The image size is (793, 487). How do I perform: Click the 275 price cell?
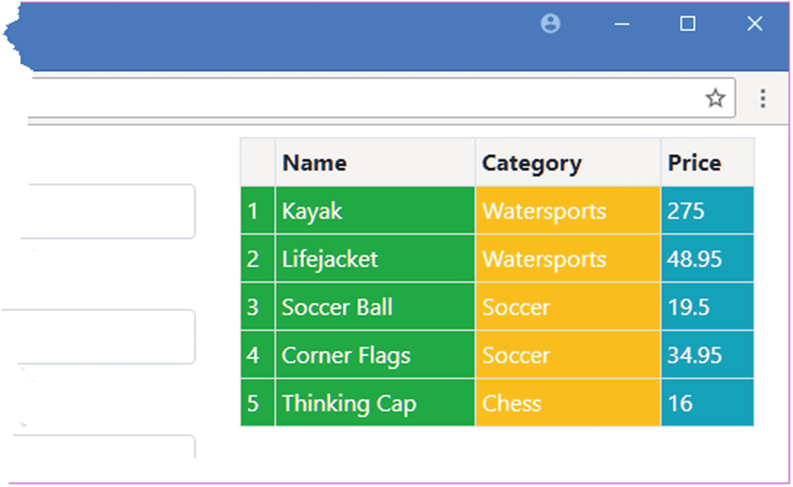pos(686,211)
